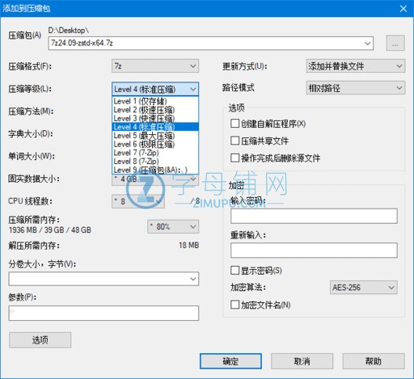Toggle 压缩共享文件 checkbox
The height and width of the screenshot is (379, 414).
(x=234, y=141)
